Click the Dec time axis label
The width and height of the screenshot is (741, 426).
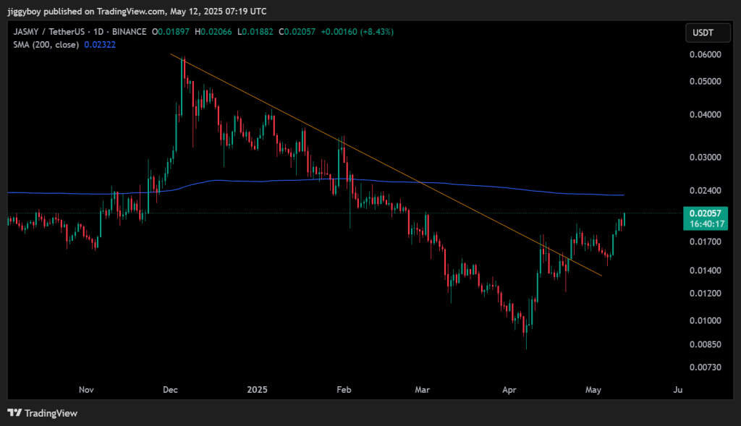coord(170,390)
